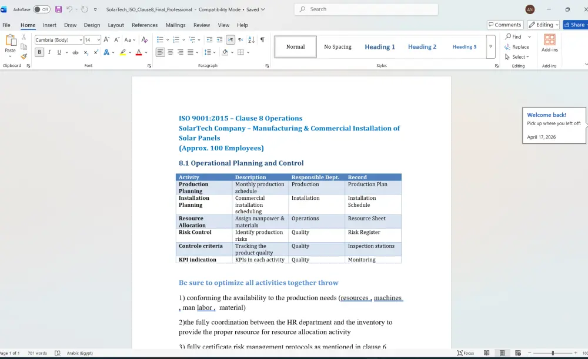
Task: Click the Copy icon in Clipboard
Action: [24, 47]
